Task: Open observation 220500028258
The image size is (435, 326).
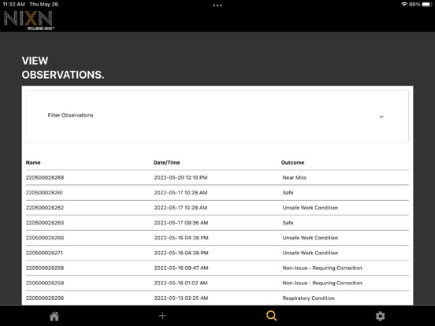Action: coord(45,268)
